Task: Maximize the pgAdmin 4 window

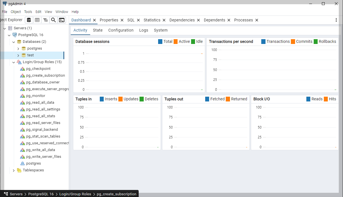Action: [323, 4]
